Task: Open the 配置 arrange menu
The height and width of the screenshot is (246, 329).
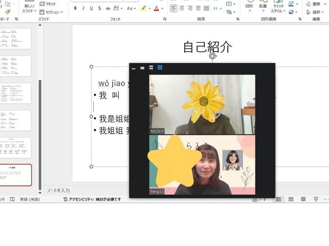Action: coord(263,8)
